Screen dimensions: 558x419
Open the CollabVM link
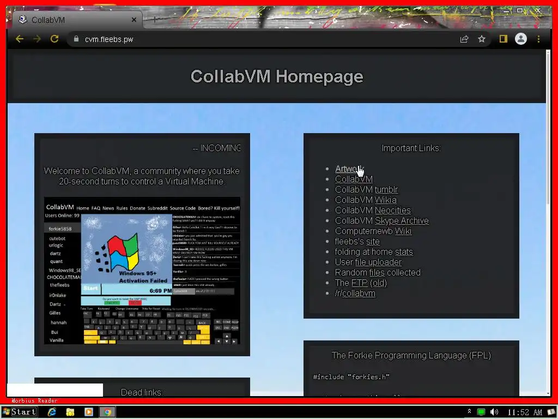tap(354, 179)
